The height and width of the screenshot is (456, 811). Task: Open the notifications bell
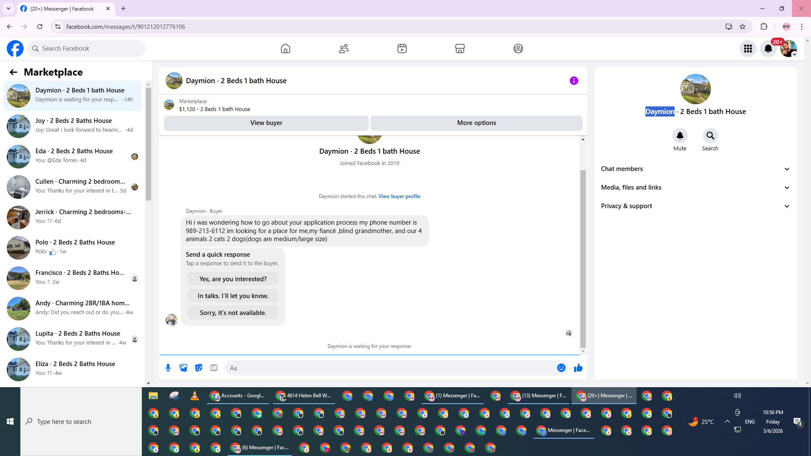(x=768, y=49)
